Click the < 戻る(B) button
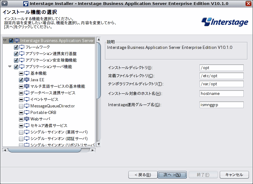This screenshot has height=184, width=253. coord(143,175)
